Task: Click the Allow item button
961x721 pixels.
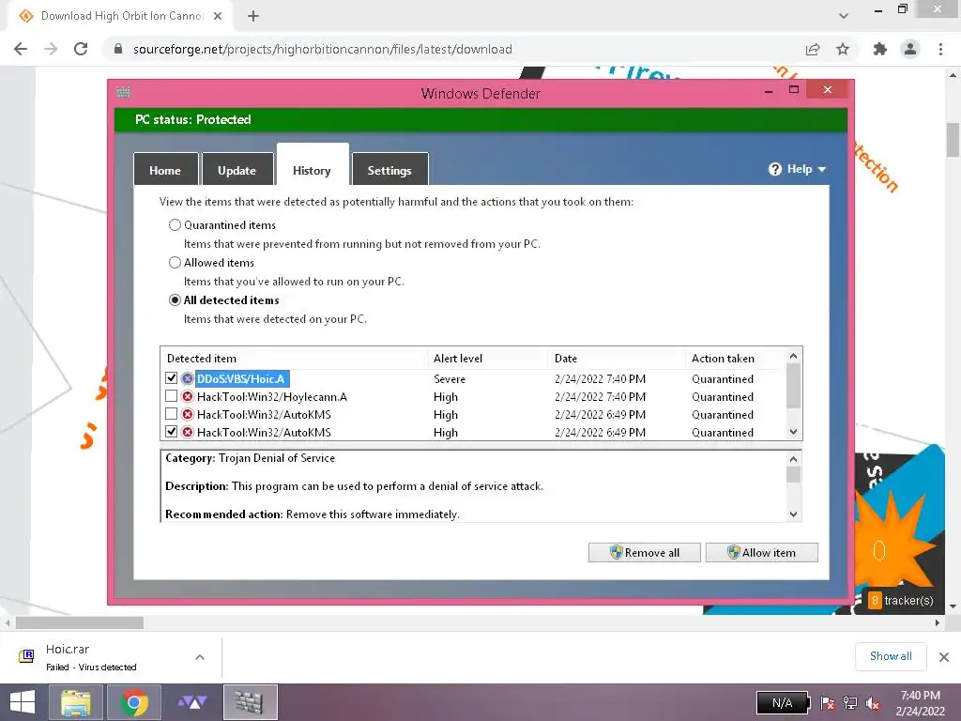Action: click(762, 552)
